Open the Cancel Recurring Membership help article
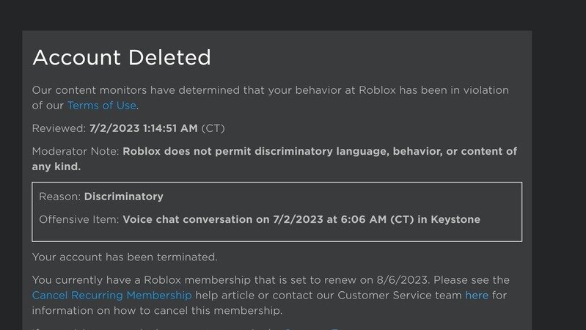Image resolution: width=586 pixels, height=330 pixels. pos(111,296)
